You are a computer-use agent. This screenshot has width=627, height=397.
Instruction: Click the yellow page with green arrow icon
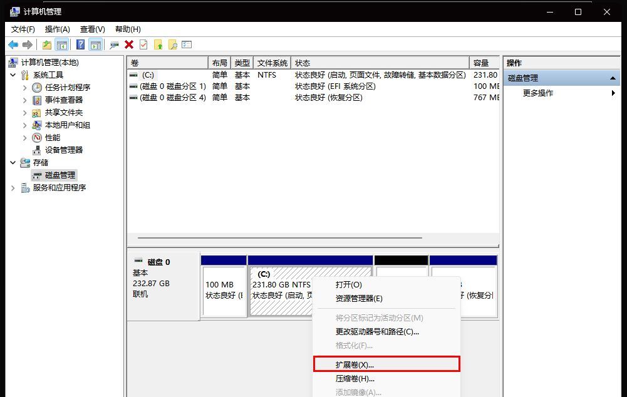158,45
